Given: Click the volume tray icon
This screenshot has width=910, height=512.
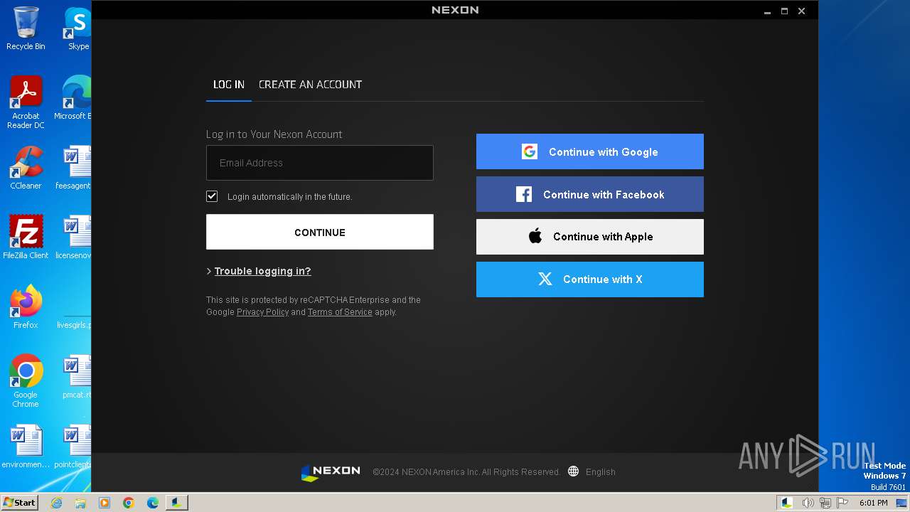Looking at the screenshot, I should pyautogui.click(x=808, y=503).
